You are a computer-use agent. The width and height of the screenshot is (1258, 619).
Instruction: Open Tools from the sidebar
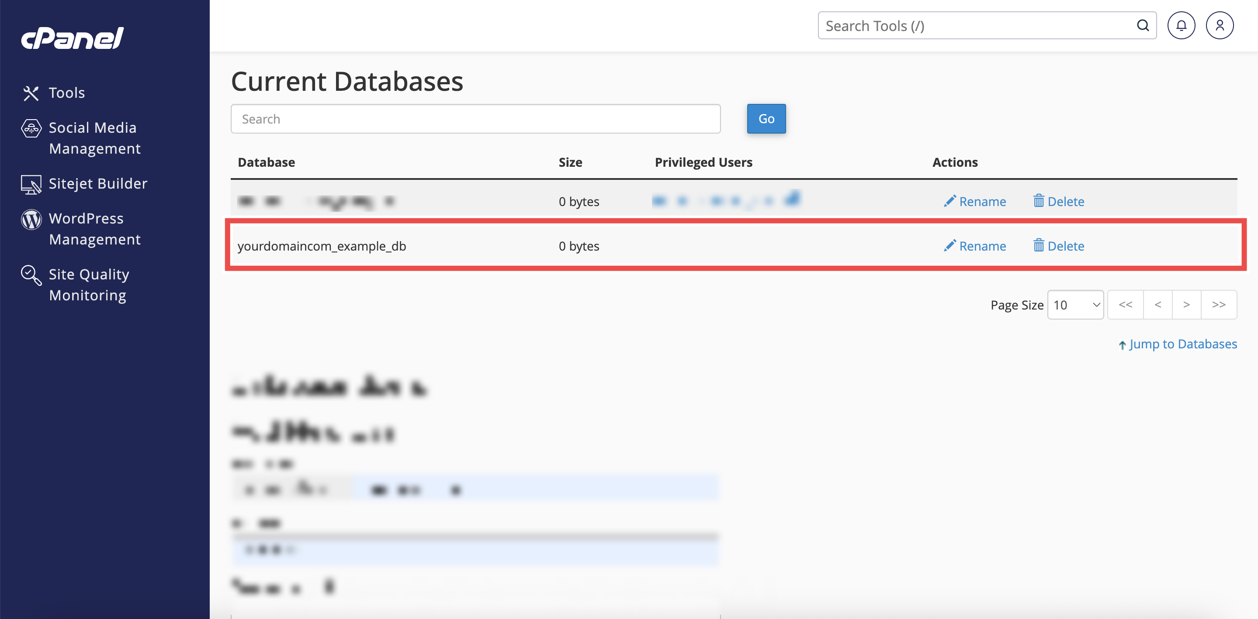click(x=67, y=93)
